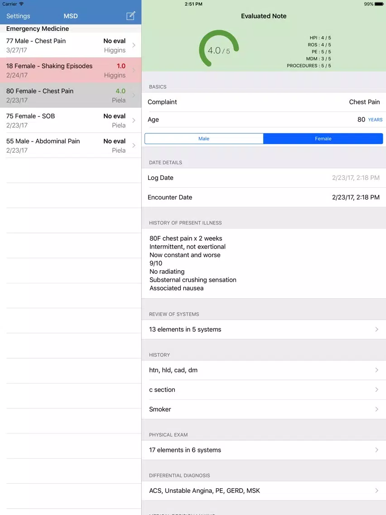This screenshot has height=515, width=386.
Task: Tap the MSD title in navigation bar
Action: pyautogui.click(x=71, y=16)
